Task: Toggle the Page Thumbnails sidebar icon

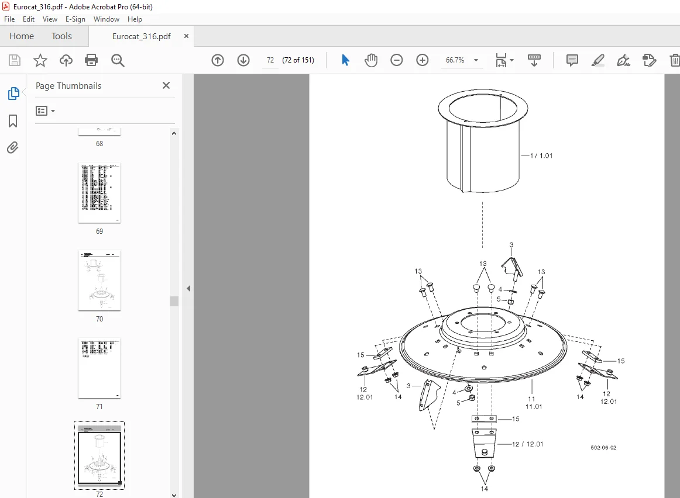Action: [x=13, y=93]
